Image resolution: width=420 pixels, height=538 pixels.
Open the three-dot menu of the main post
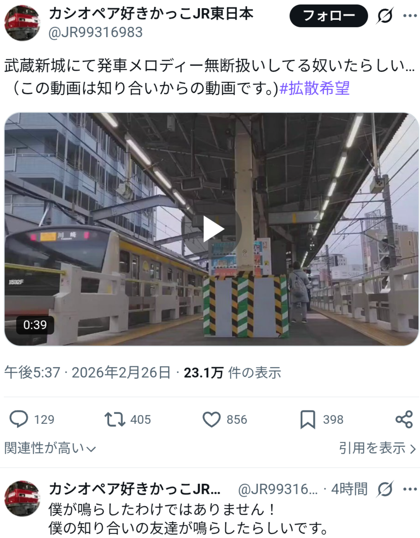click(410, 16)
